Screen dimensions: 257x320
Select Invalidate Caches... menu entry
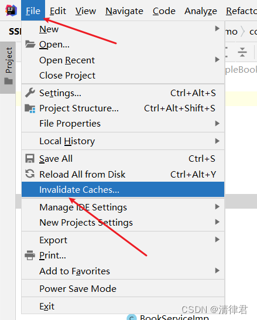(123, 189)
